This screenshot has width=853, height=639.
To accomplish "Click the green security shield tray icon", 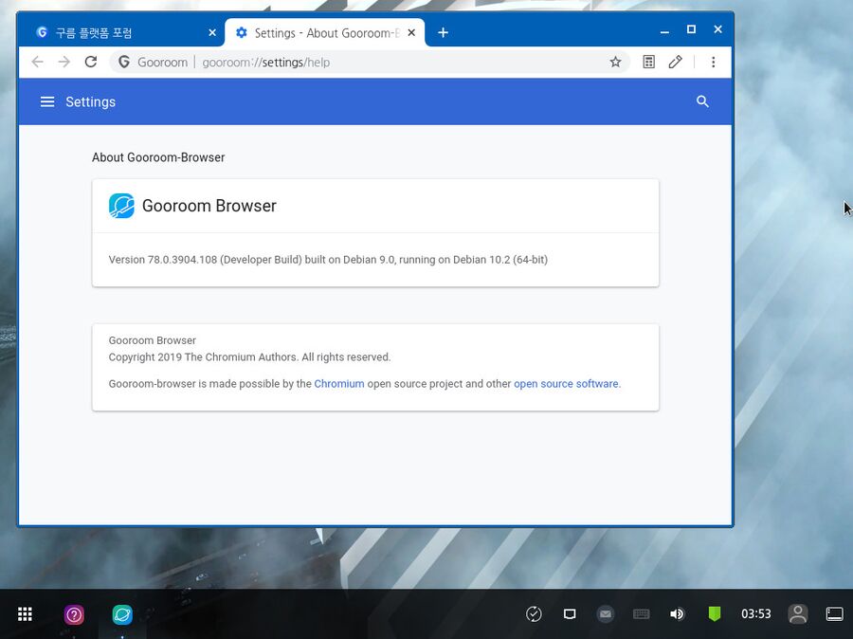I will [715, 614].
